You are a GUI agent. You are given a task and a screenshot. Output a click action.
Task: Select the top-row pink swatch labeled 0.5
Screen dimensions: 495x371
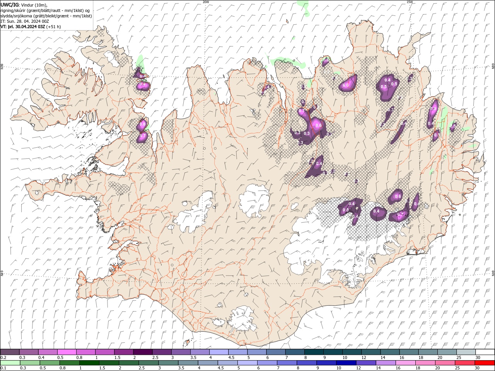pyautogui.click(x=67, y=352)
